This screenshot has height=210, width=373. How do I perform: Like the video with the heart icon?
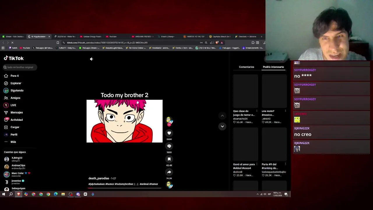tap(169, 133)
